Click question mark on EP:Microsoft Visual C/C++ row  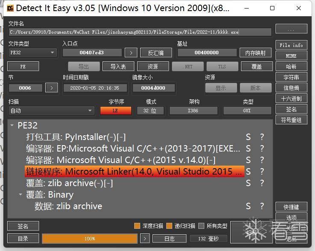click(x=262, y=149)
